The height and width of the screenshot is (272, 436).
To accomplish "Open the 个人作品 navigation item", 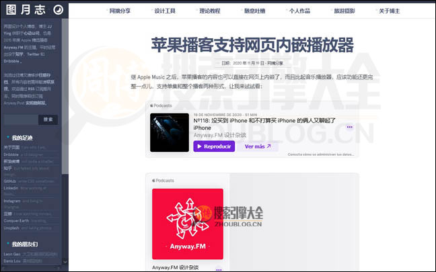I will (299, 11).
